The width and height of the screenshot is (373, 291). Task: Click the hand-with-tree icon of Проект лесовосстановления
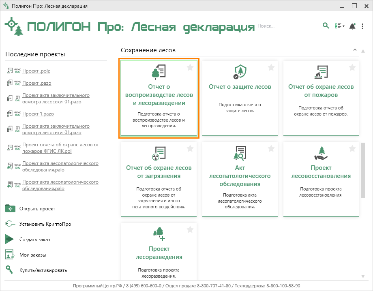pos(321,153)
